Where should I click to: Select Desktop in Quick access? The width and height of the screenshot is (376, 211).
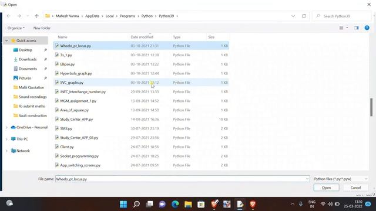tap(25, 50)
